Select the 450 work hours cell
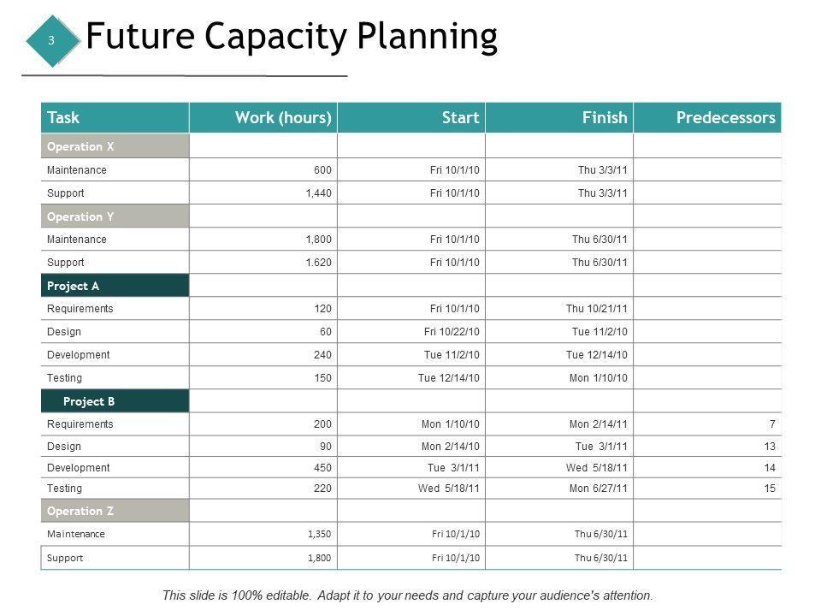This screenshot has height=616, width=821. [x=322, y=468]
